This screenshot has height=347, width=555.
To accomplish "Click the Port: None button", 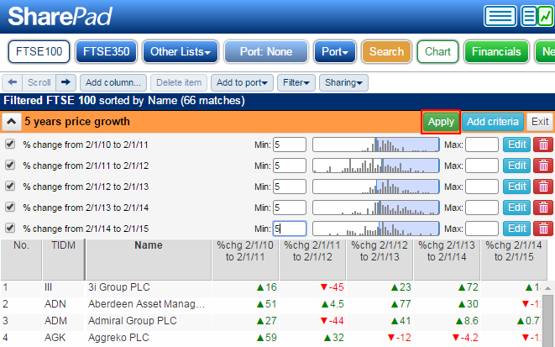I will pyautogui.click(x=266, y=52).
